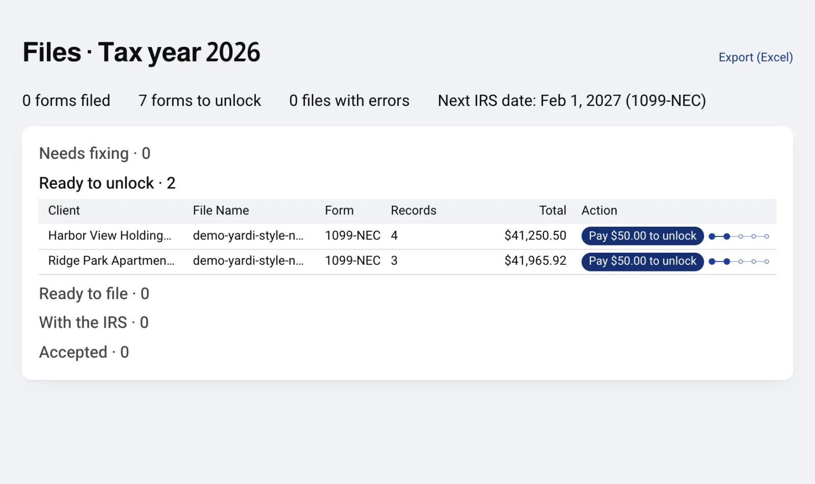Click the records count 3
Screen dimensions: 815x484
coord(394,260)
